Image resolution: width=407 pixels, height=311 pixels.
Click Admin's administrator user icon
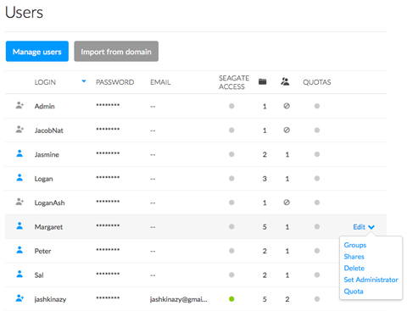point(20,106)
